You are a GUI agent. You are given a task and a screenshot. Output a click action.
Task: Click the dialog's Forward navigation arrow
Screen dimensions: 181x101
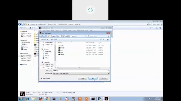pyautogui.click(x=44, y=36)
